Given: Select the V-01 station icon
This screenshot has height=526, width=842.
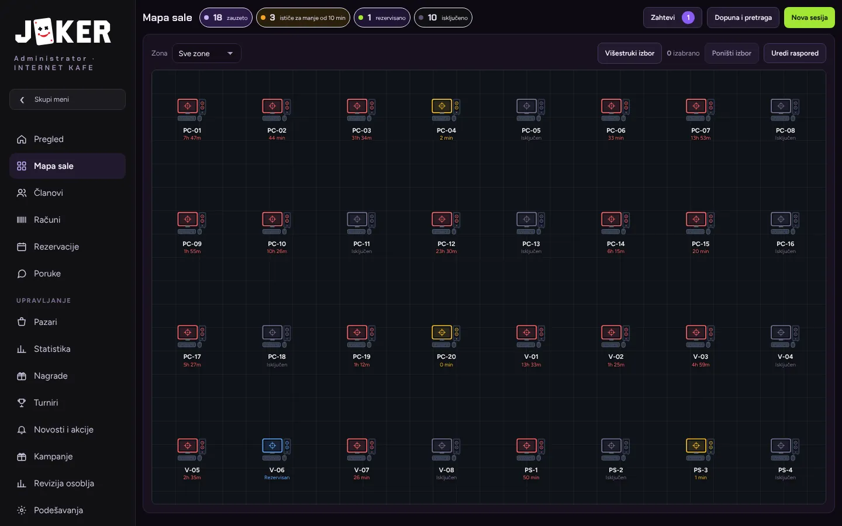Looking at the screenshot, I should point(531,336).
